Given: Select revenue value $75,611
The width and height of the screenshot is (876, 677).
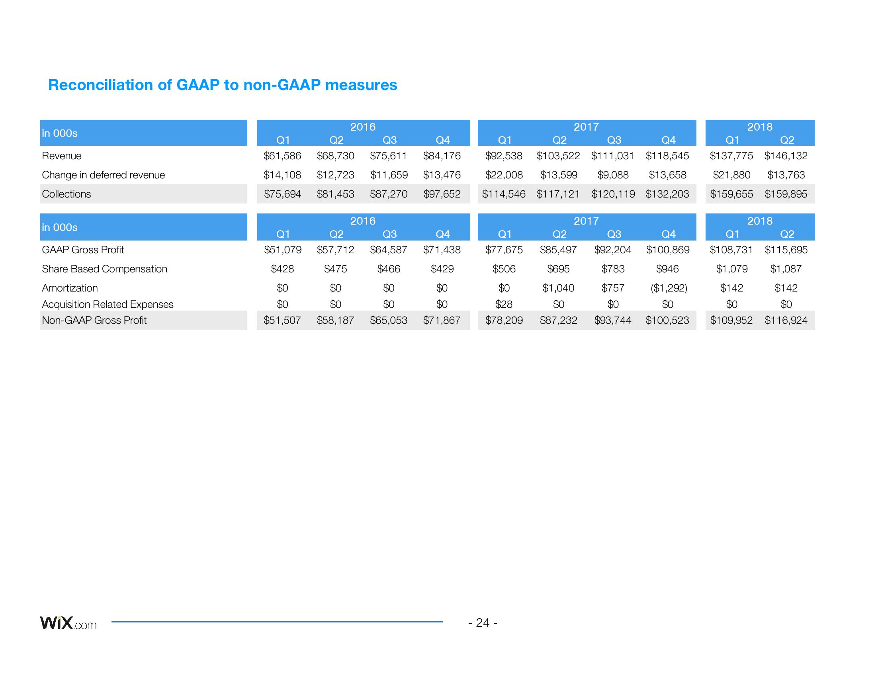Looking at the screenshot, I should tap(389, 156).
